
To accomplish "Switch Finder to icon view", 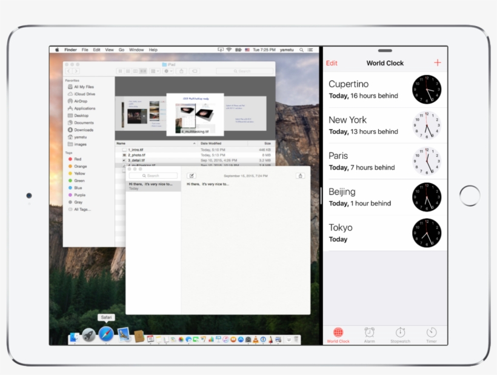I will pyautogui.click(x=120, y=71).
